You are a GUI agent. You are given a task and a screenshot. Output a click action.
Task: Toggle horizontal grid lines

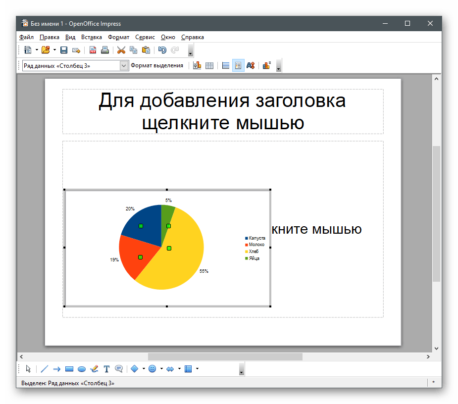click(x=226, y=65)
